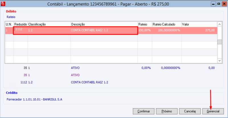Maximize the Contábil window
The image size is (228, 118).
point(218,4)
